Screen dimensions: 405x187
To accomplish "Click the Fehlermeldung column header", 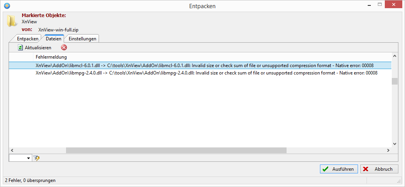I will pos(51,57).
